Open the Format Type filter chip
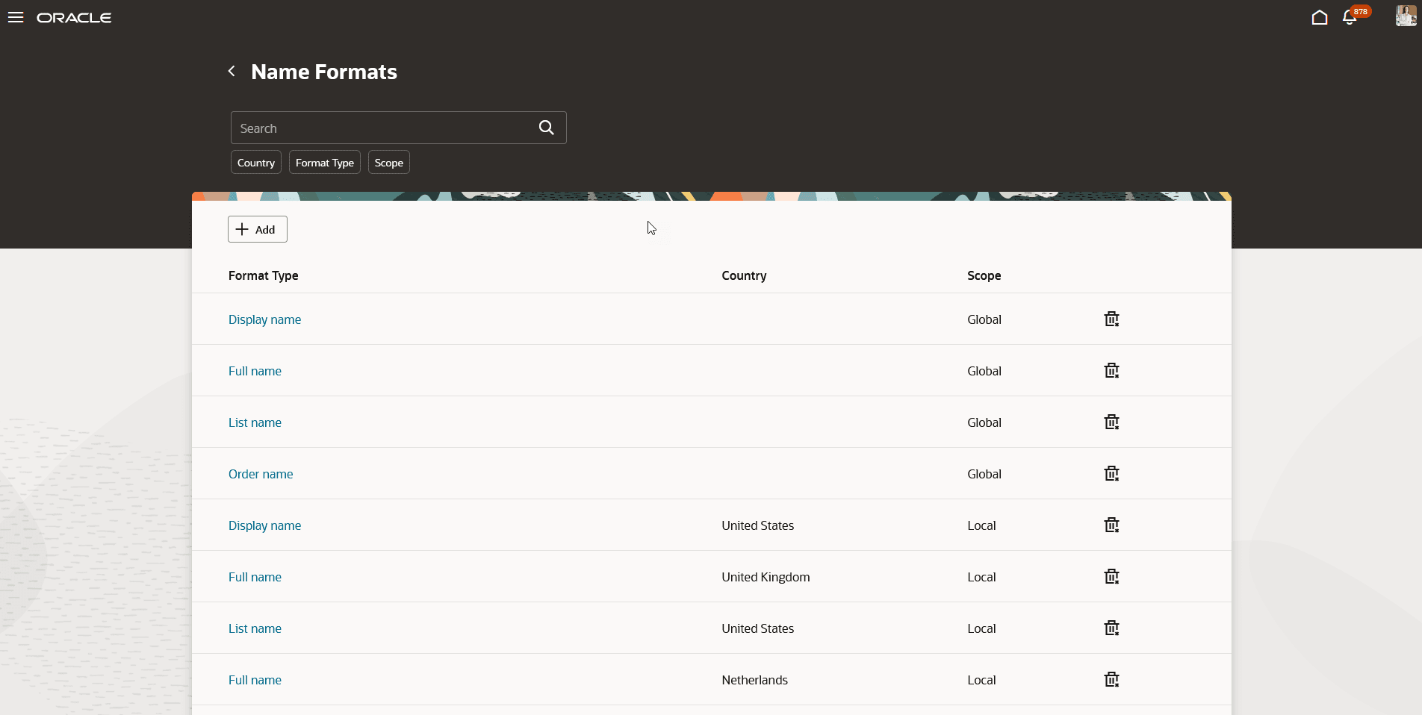The image size is (1422, 715). pyautogui.click(x=325, y=163)
